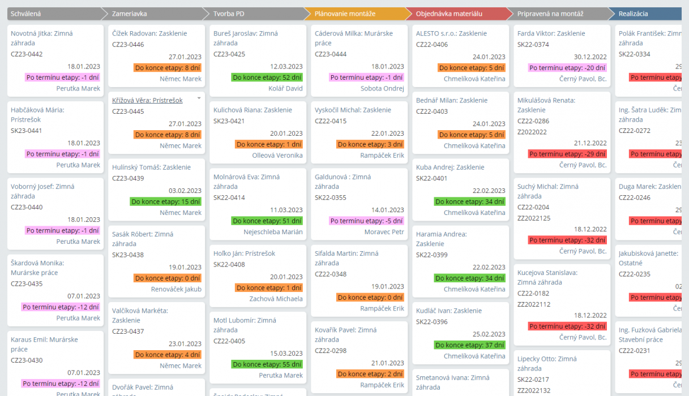Open Sifalda Martin: Zimná záhrada card title
The image size is (689, 396).
tap(346, 258)
